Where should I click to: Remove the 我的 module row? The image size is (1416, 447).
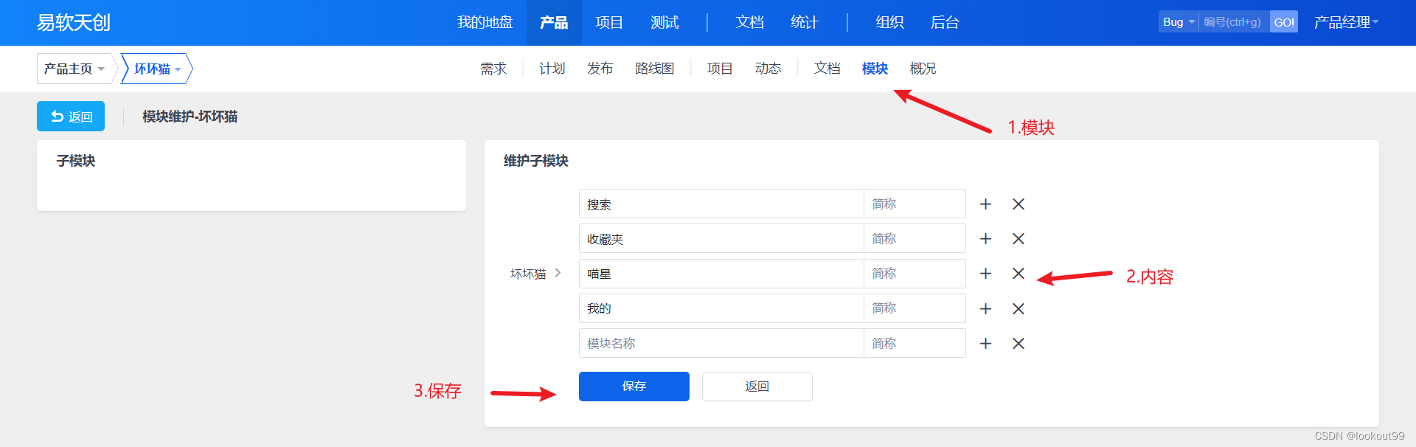(x=1018, y=308)
